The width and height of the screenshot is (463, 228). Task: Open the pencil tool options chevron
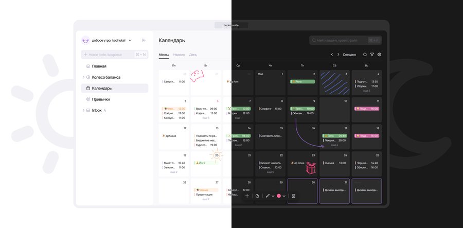pyautogui.click(x=273, y=196)
